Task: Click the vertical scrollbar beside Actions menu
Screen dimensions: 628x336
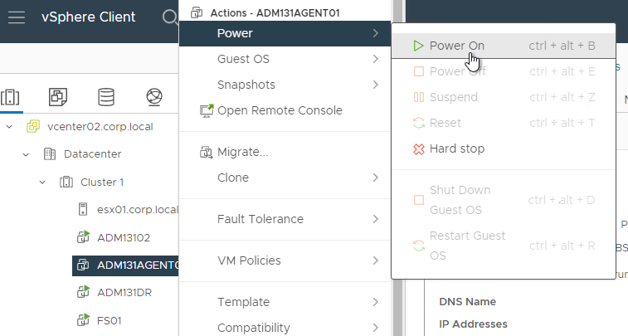Action: pos(397,168)
